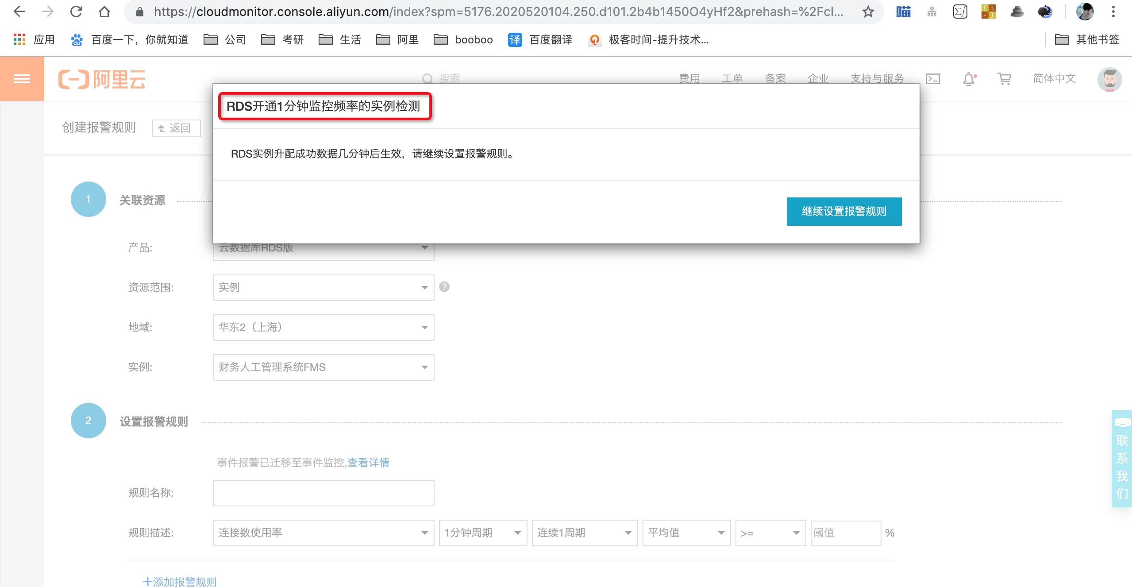Image resolution: width=1132 pixels, height=587 pixels.
Task: Click the 规则名称 input field
Action: [x=323, y=493]
